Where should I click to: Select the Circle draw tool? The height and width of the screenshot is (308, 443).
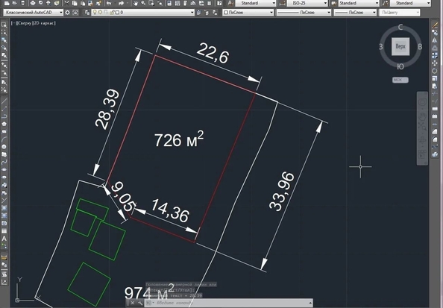(x=4, y=147)
